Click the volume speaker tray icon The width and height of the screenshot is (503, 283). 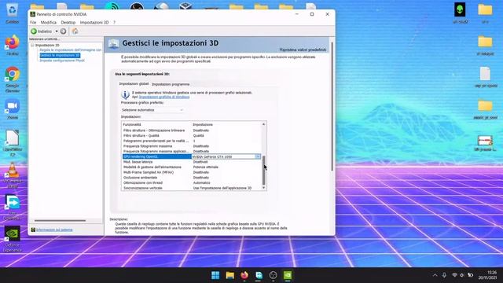point(462,275)
